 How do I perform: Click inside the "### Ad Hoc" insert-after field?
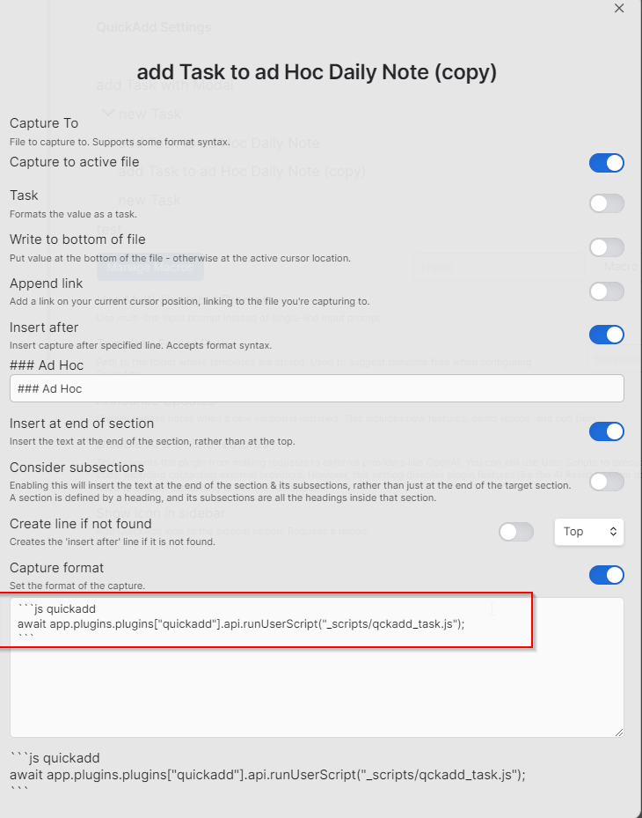tap(317, 388)
